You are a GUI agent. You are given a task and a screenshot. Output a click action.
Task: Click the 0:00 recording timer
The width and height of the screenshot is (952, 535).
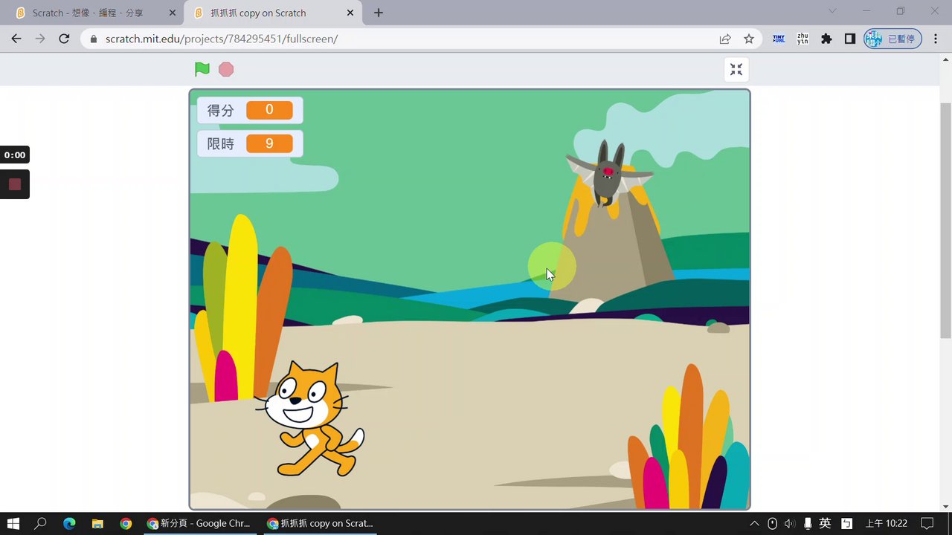tap(15, 155)
